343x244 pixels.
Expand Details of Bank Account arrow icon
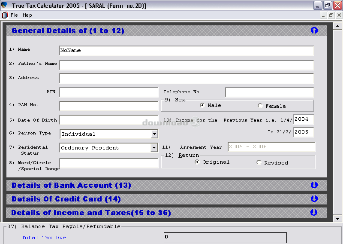(314, 185)
